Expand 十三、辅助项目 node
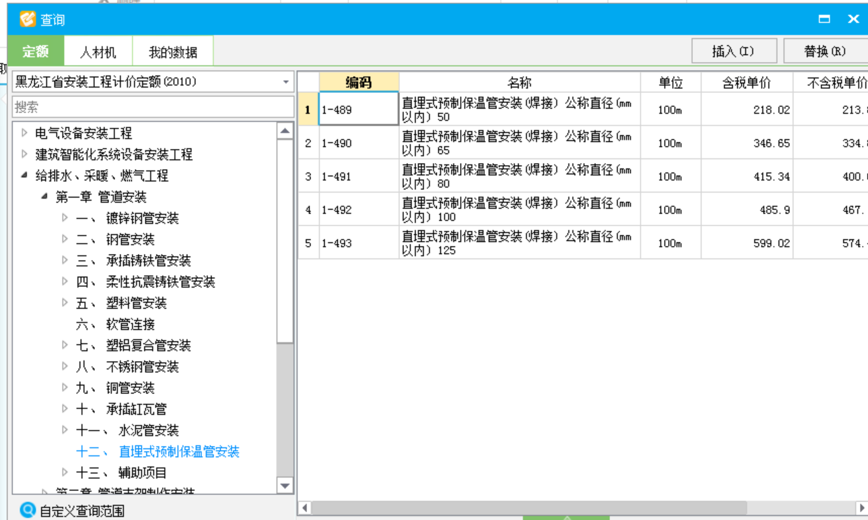This screenshot has width=868, height=520. click(x=65, y=472)
